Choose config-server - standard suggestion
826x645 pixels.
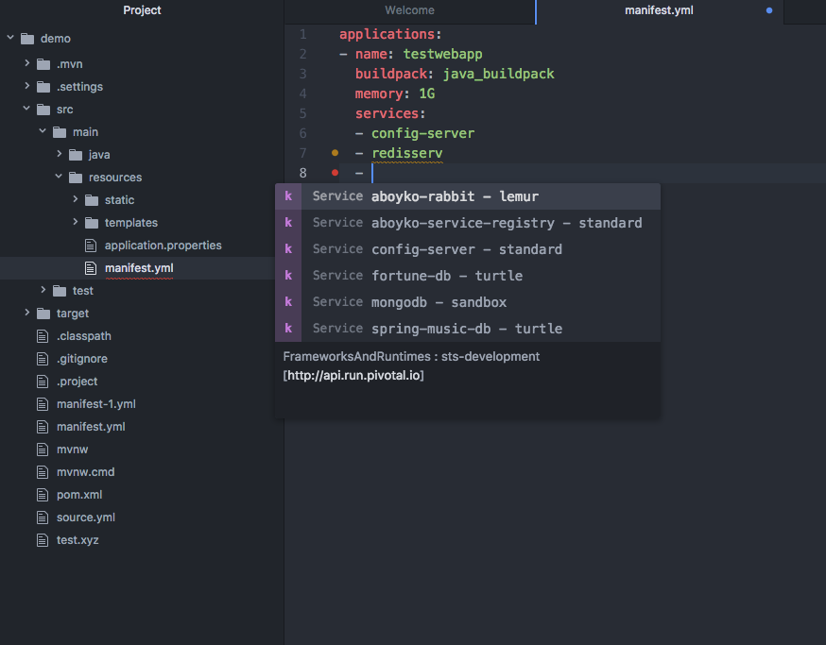click(468, 249)
